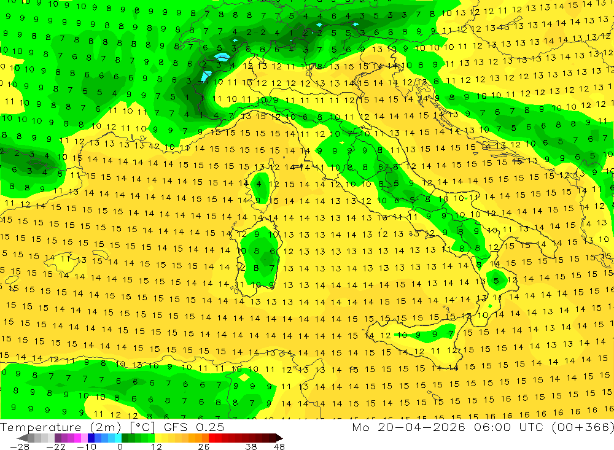The width and height of the screenshot is (614, 450).
Task: Click the "48" color scale label
Action: pyautogui.click(x=279, y=446)
